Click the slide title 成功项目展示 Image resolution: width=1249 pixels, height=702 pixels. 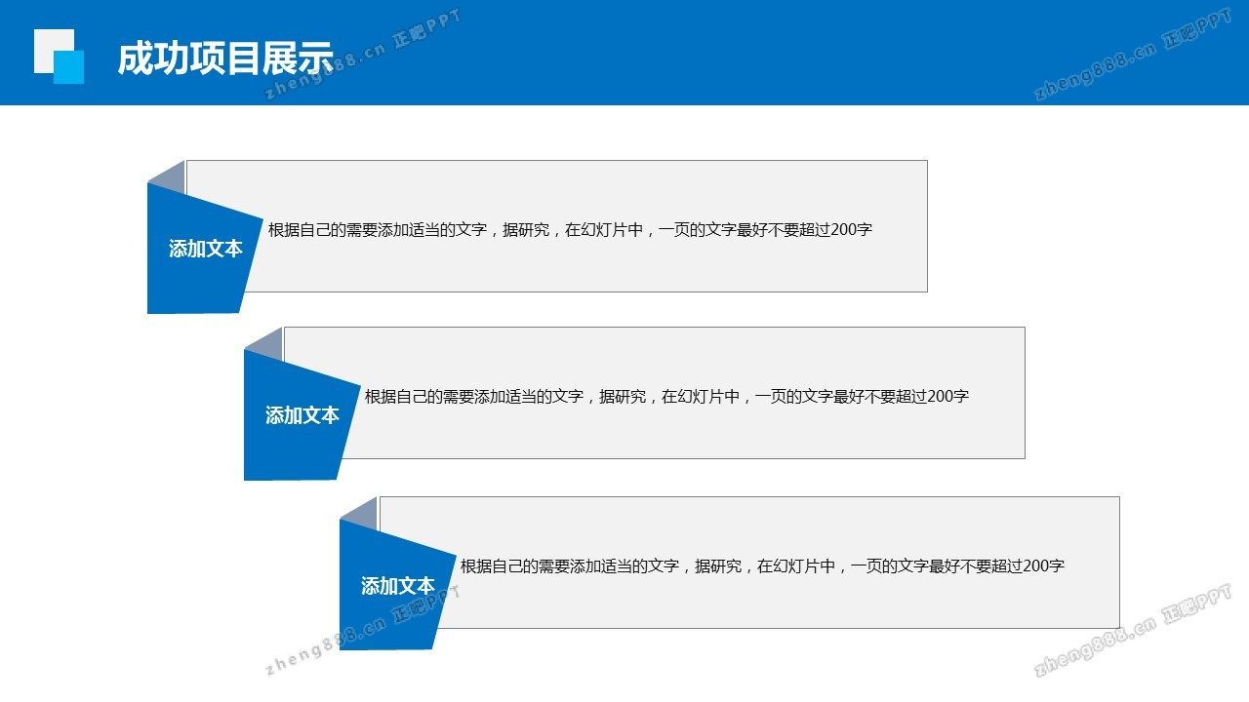224,58
